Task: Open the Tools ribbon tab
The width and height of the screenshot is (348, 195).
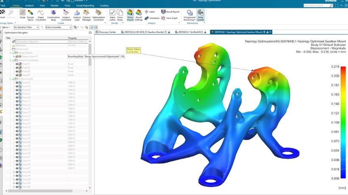Action: [x=67, y=5]
